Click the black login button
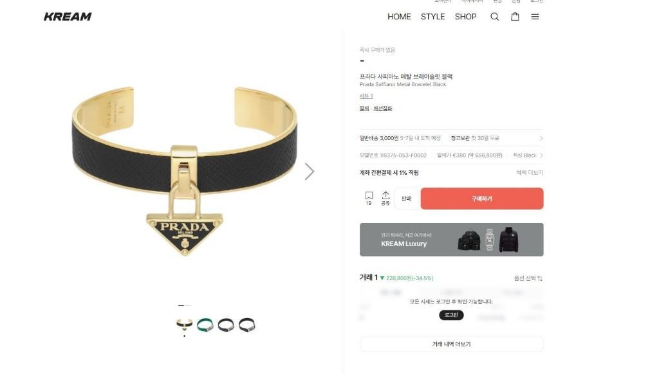659x374 pixels. pos(451,315)
